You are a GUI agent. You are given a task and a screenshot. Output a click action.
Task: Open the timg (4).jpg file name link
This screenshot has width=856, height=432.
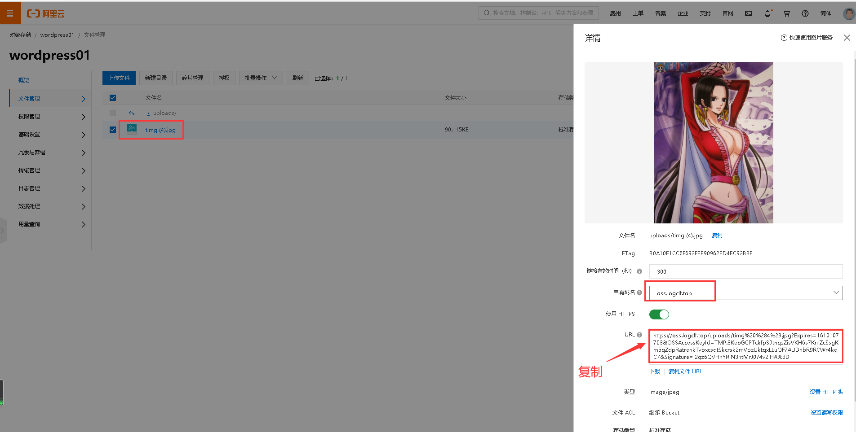[160, 130]
